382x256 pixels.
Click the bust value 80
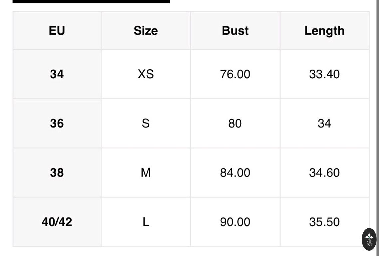pyautogui.click(x=235, y=123)
